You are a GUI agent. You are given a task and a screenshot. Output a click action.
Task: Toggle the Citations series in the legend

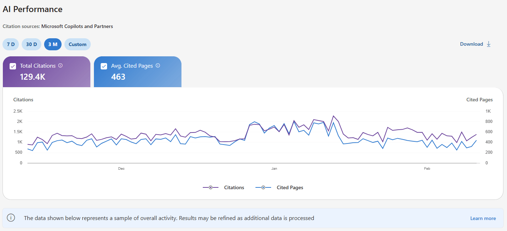click(x=234, y=187)
